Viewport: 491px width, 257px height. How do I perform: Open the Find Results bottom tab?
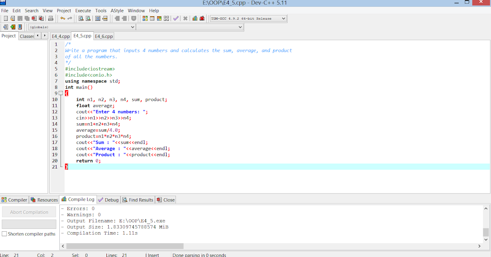138,200
